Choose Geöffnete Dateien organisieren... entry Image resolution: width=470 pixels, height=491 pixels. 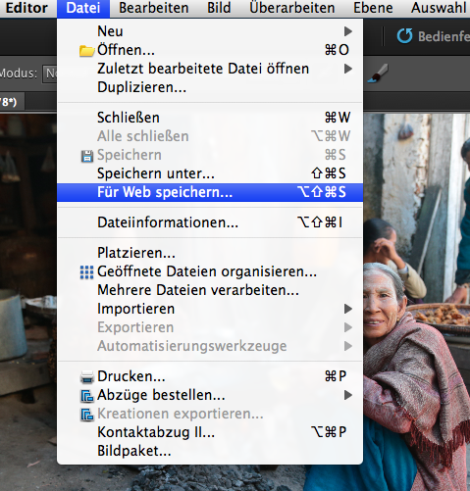tap(210, 271)
